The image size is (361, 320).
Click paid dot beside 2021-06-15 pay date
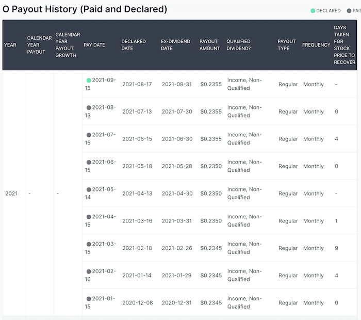[89, 162]
